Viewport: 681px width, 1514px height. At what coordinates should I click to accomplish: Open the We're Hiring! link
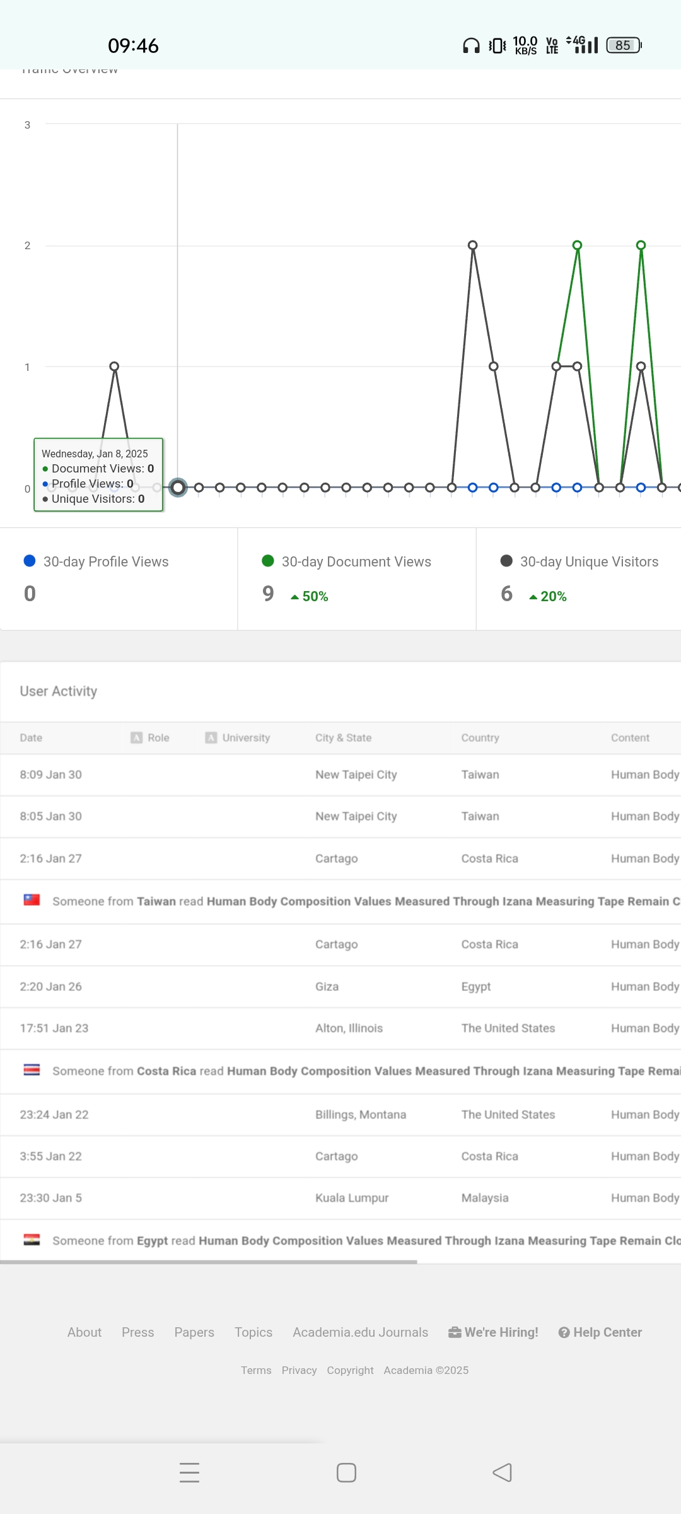click(493, 1332)
